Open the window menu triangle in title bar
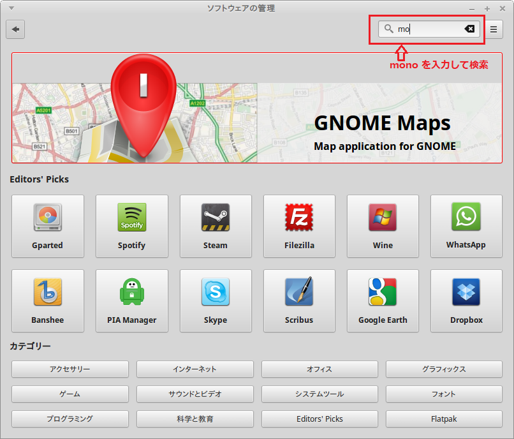 [11, 8]
